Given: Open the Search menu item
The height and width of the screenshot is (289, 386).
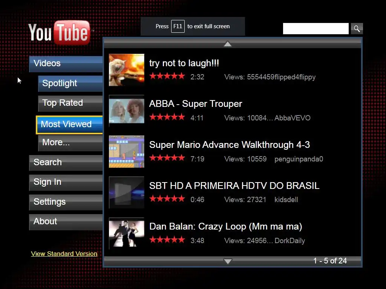Looking at the screenshot, I should pyautogui.click(x=66, y=163).
